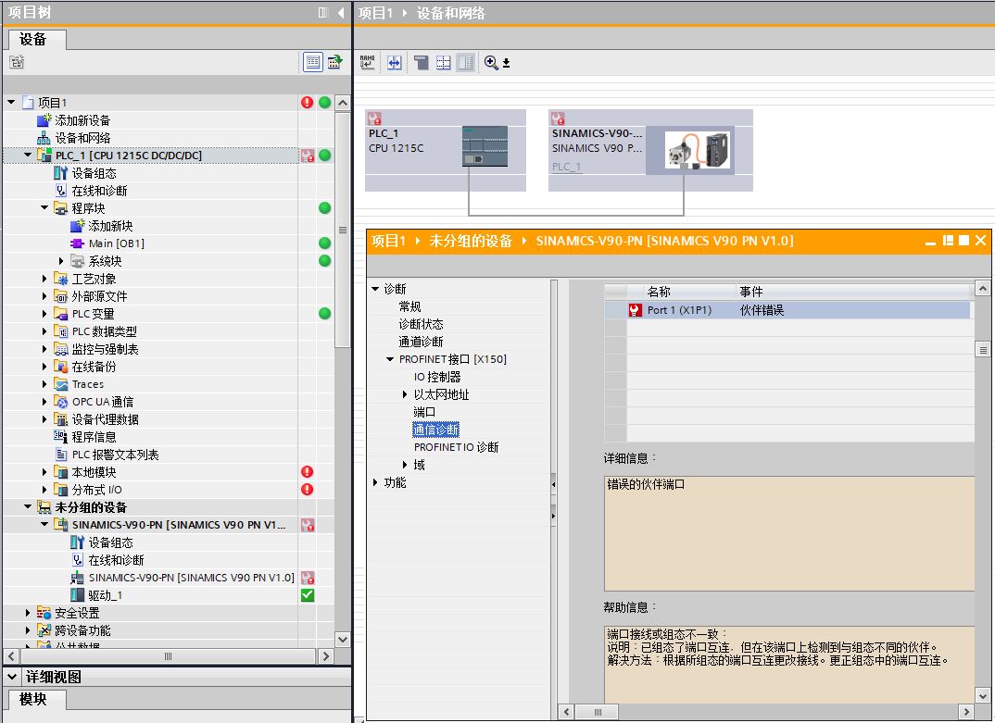Viewport: 995px width, 723px height.
Task: Open the Main [OB1] block
Action: [x=117, y=243]
